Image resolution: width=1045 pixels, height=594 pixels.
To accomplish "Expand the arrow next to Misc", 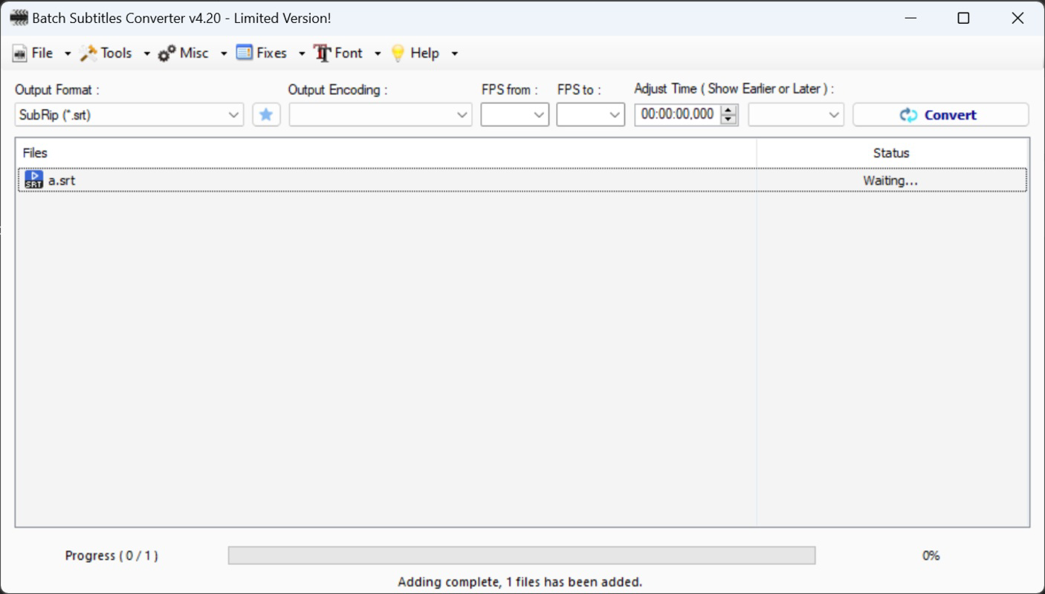I will (224, 53).
